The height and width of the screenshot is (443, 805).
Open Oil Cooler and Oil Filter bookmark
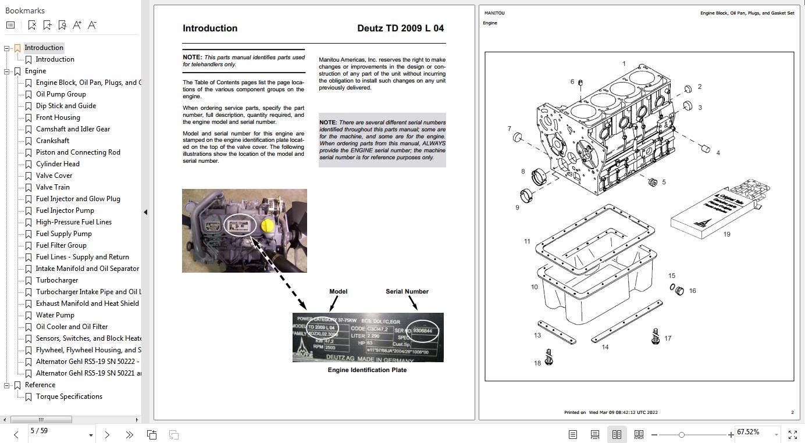[72, 327]
